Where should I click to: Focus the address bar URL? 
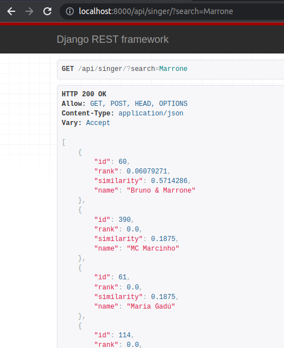(156, 11)
